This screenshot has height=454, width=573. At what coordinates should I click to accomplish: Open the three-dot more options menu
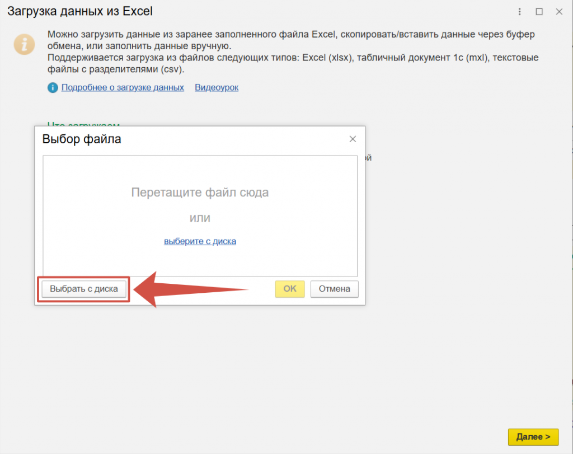[x=520, y=11]
